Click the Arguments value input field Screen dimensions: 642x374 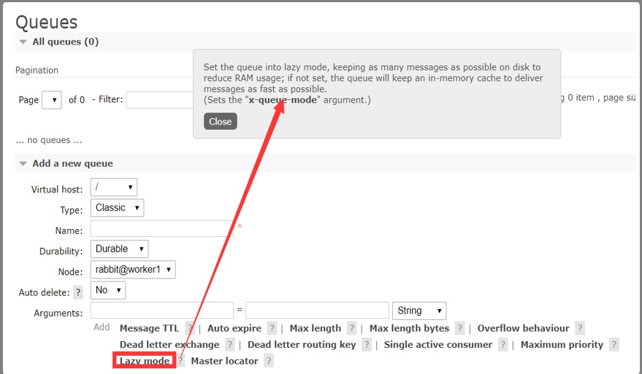click(317, 311)
